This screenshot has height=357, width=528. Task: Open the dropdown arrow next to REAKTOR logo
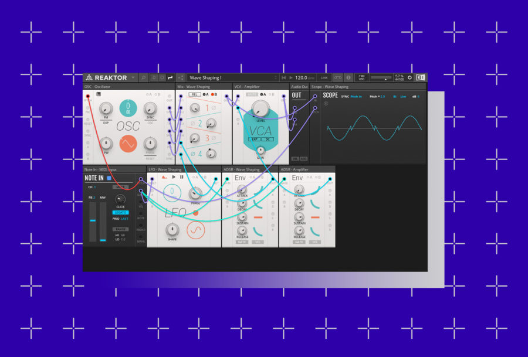tap(133, 77)
